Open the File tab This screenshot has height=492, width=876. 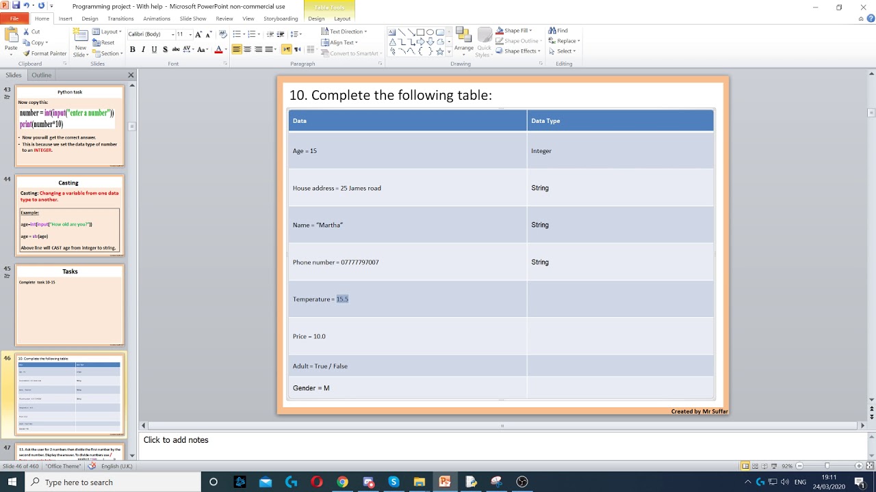[14, 18]
